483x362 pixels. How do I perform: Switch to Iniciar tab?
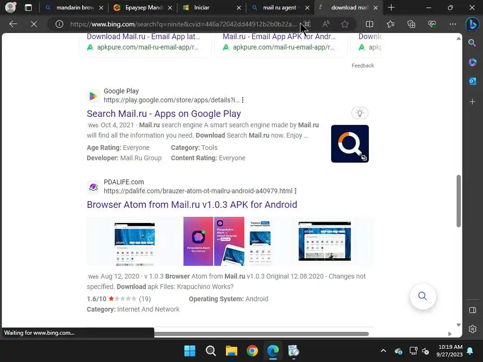tap(211, 8)
